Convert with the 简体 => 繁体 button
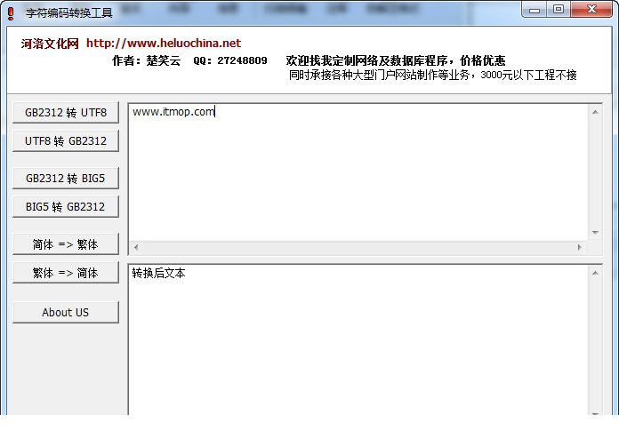619x431 pixels. click(x=66, y=244)
